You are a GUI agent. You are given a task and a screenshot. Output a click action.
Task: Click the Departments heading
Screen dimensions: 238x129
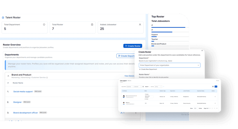pos(12,55)
